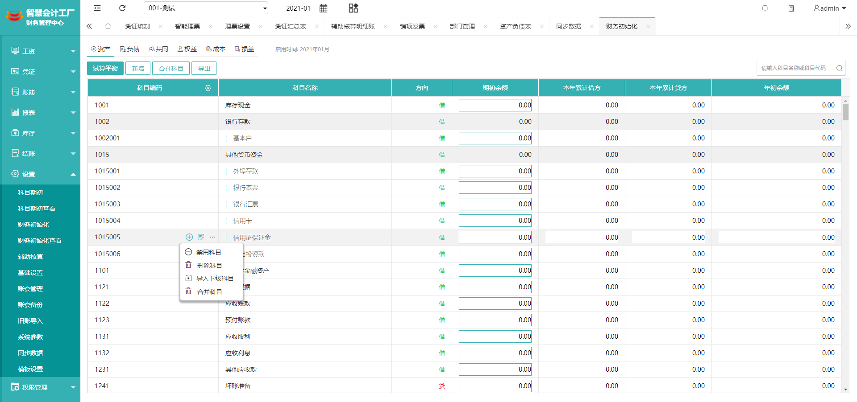
Task: Close the 资产负债表 tab
Action: pyautogui.click(x=542, y=26)
